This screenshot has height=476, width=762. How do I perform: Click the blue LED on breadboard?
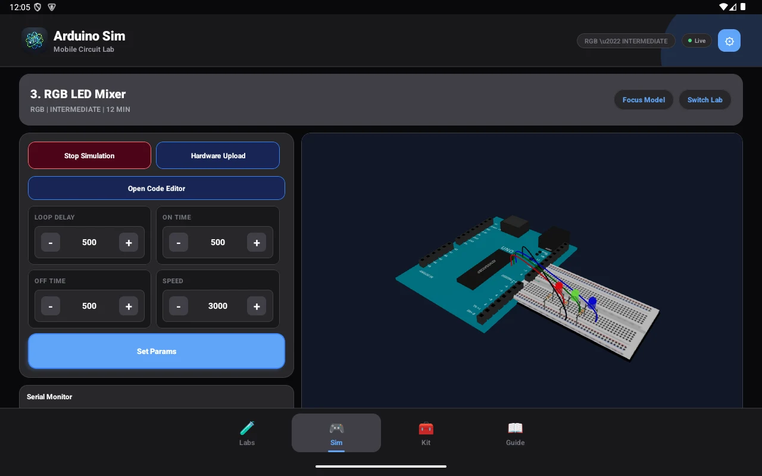(x=592, y=303)
